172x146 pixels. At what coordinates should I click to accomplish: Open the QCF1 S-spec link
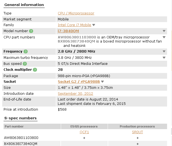pos(84,132)
